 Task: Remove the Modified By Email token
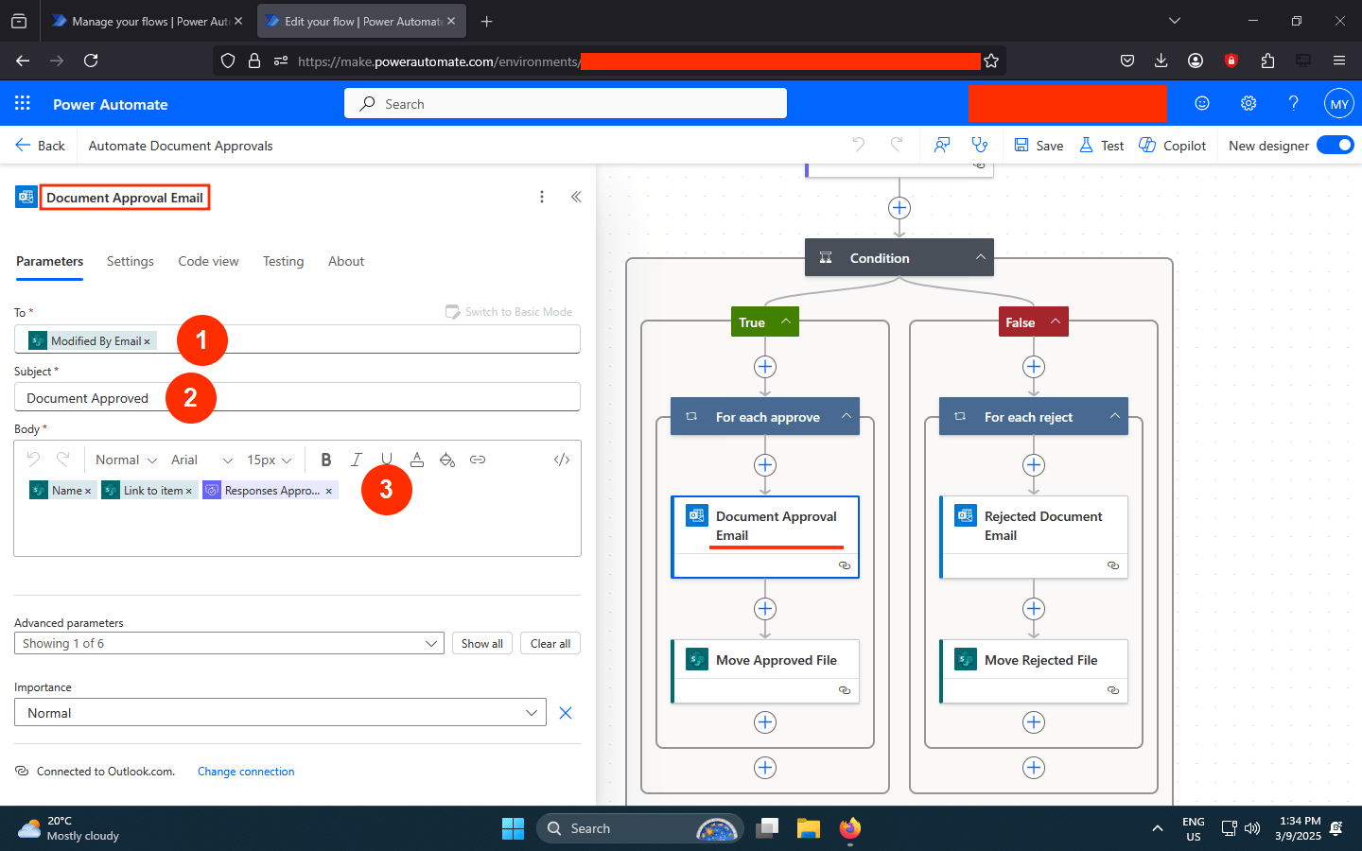(147, 341)
